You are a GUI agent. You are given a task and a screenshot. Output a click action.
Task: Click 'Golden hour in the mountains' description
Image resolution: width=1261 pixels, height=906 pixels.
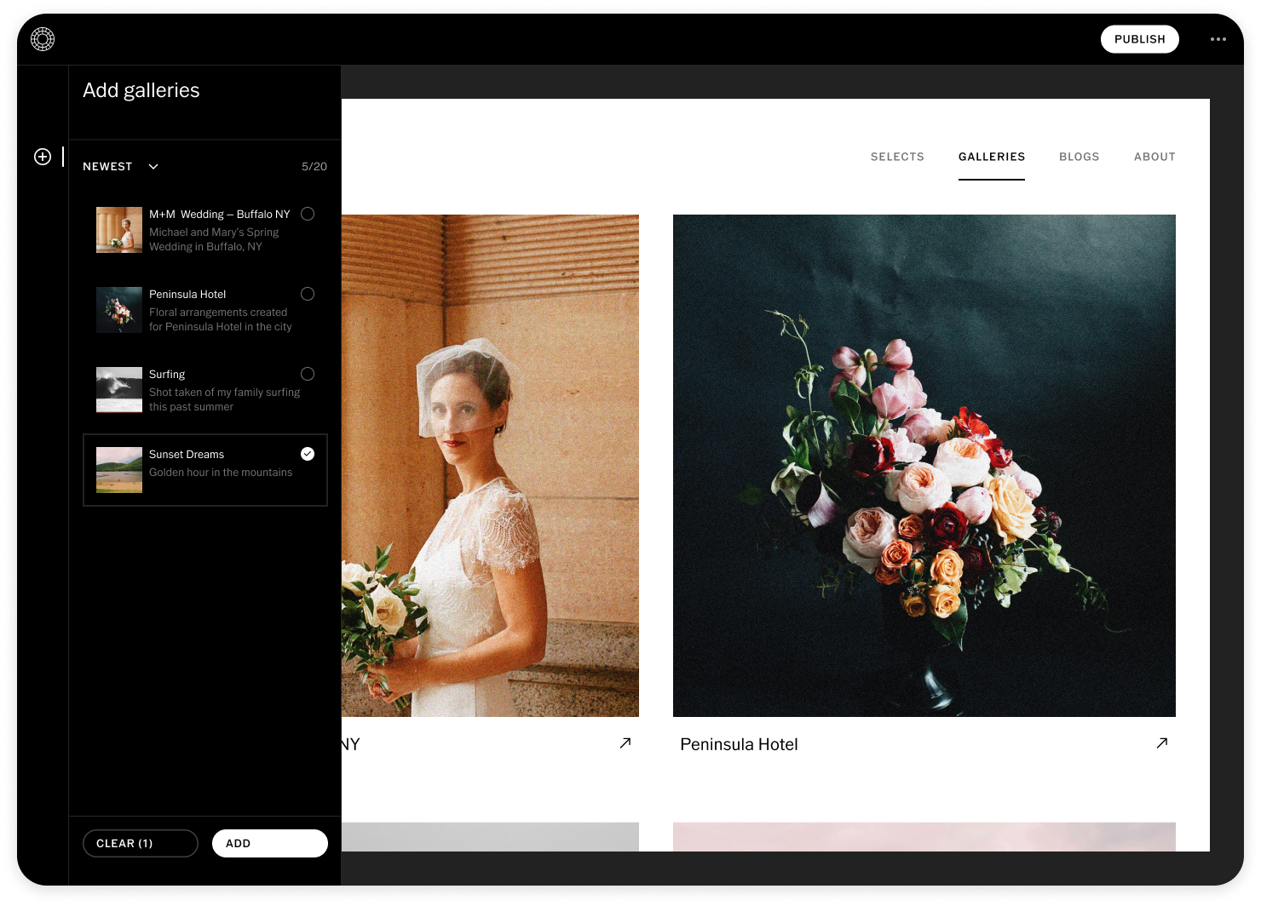point(221,473)
